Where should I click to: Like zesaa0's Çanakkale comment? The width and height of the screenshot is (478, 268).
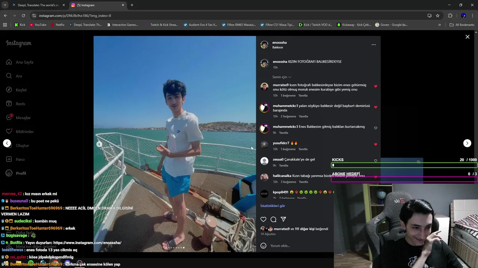(376, 161)
